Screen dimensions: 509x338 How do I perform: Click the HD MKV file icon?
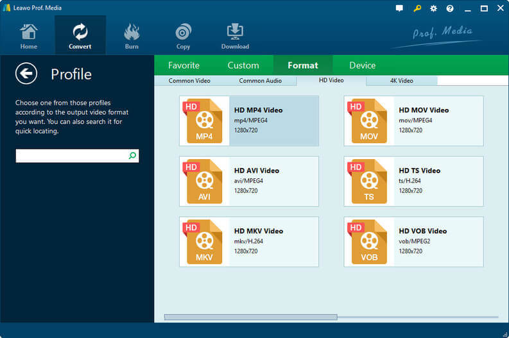(x=203, y=242)
